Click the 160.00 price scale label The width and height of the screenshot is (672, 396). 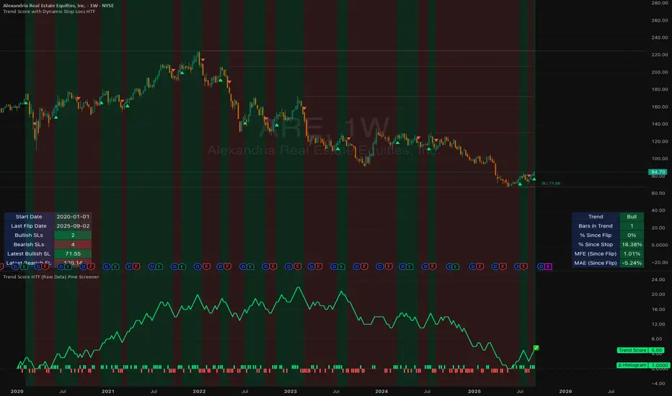coord(660,107)
